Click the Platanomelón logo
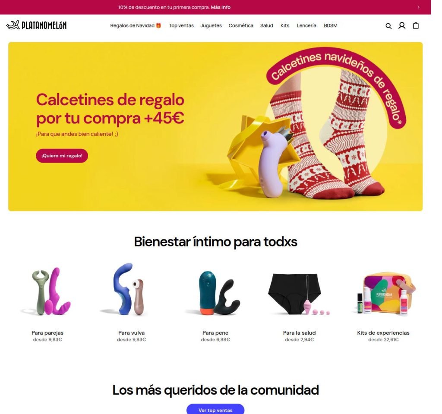 click(36, 25)
